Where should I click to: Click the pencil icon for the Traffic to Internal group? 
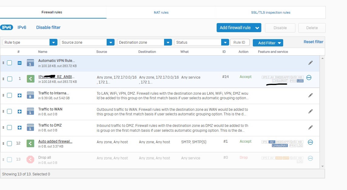[x=311, y=95]
